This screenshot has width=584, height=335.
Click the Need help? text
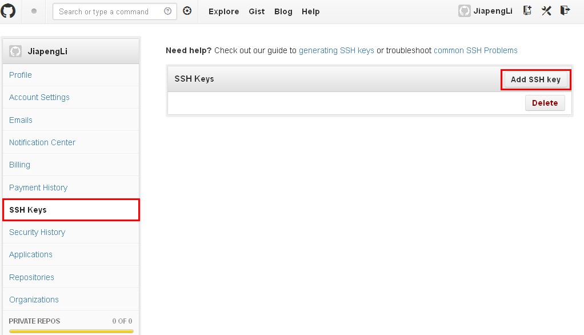(189, 50)
